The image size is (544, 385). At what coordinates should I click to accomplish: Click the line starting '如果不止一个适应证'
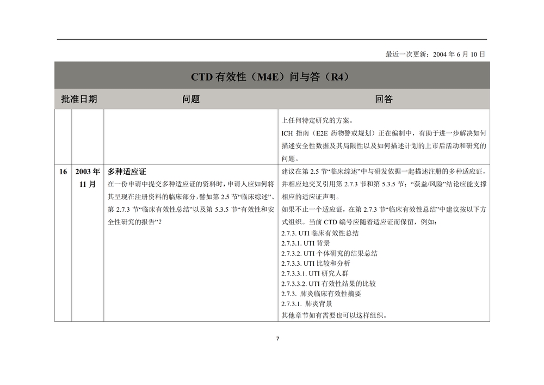[384, 209]
